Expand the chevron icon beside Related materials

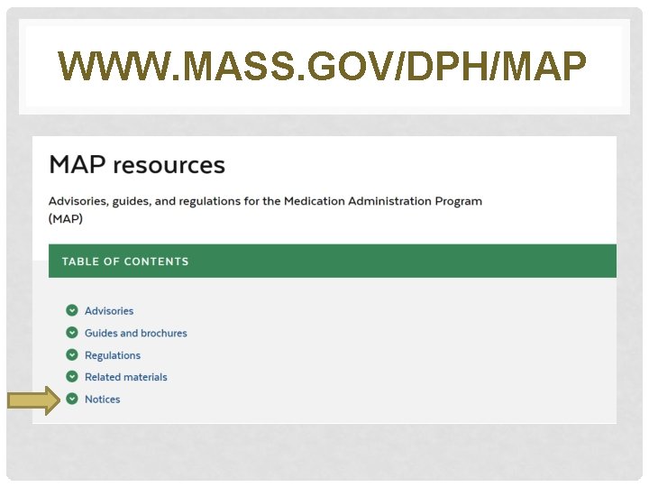[x=72, y=376]
